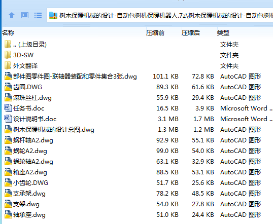Select the .. (上级目录) entry
Screen dimensions: 273x224
30,45
